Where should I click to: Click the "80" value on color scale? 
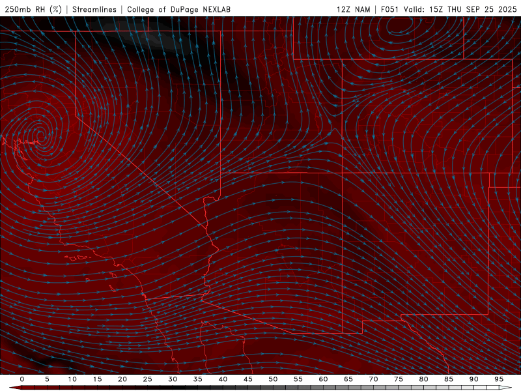[423, 379]
